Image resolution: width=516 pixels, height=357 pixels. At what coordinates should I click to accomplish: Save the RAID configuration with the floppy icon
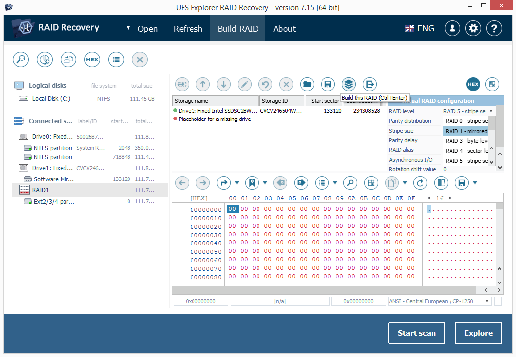click(328, 84)
